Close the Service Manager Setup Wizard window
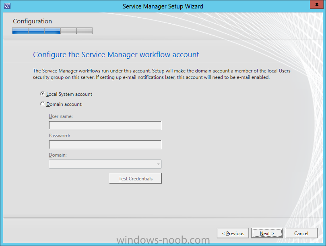Image resolution: width=326 pixels, height=246 pixels. (317, 4)
